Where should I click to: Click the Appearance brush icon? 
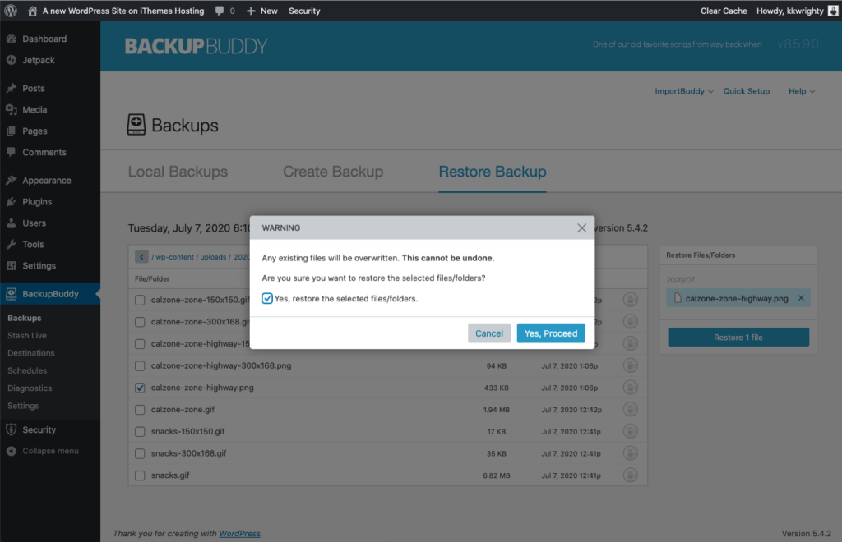point(12,180)
